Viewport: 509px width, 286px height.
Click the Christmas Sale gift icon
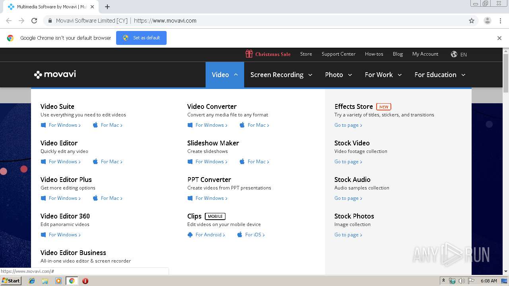click(x=249, y=54)
